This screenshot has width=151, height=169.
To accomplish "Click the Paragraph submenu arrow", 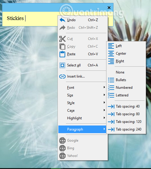I will [104, 129].
